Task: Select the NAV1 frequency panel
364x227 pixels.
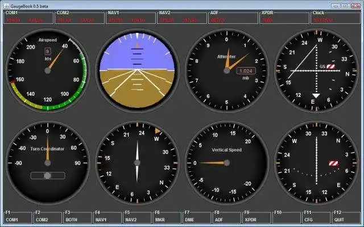Action: click(x=131, y=18)
